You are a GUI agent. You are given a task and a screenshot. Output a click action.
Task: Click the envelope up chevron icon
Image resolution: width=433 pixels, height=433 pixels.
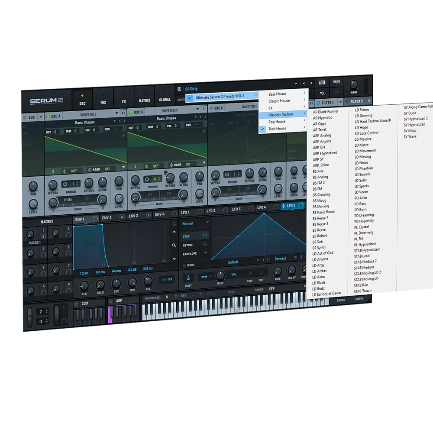pyautogui.click(x=174, y=232)
